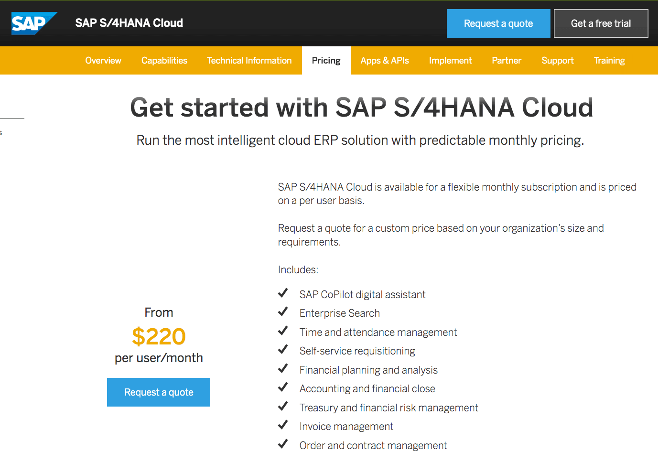
Task: Open Technical Information tab
Action: pyautogui.click(x=249, y=61)
